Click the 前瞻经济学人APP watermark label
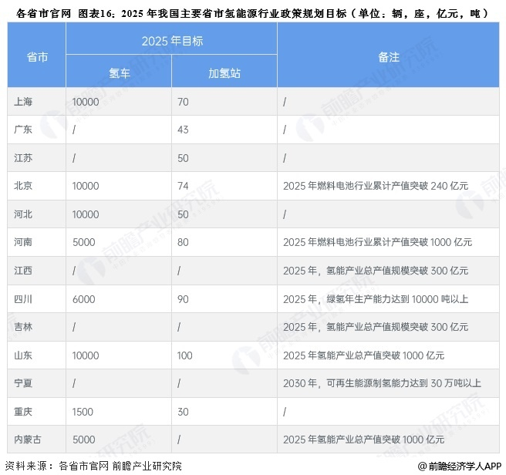 click(460, 466)
